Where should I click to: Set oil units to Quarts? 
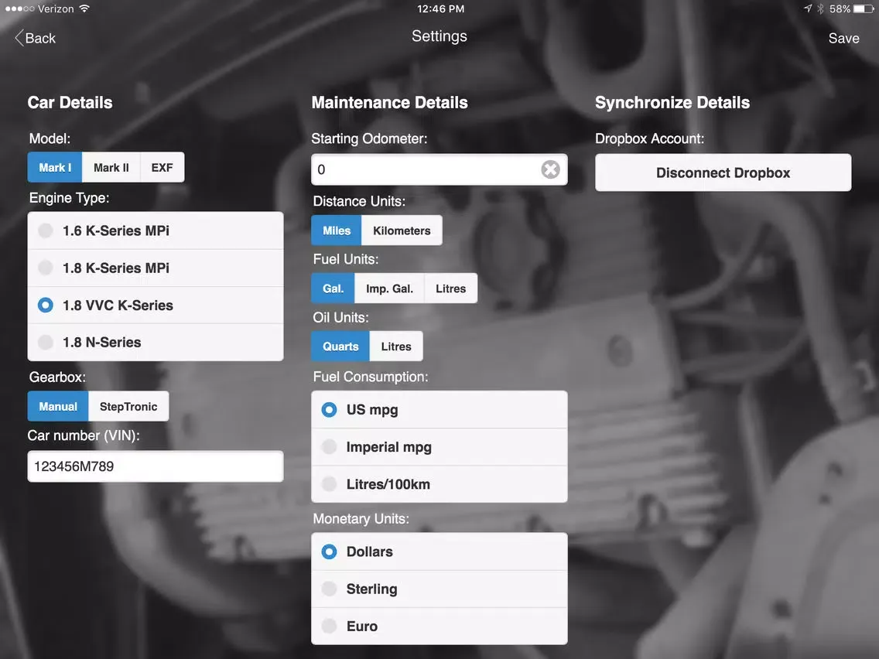click(340, 347)
